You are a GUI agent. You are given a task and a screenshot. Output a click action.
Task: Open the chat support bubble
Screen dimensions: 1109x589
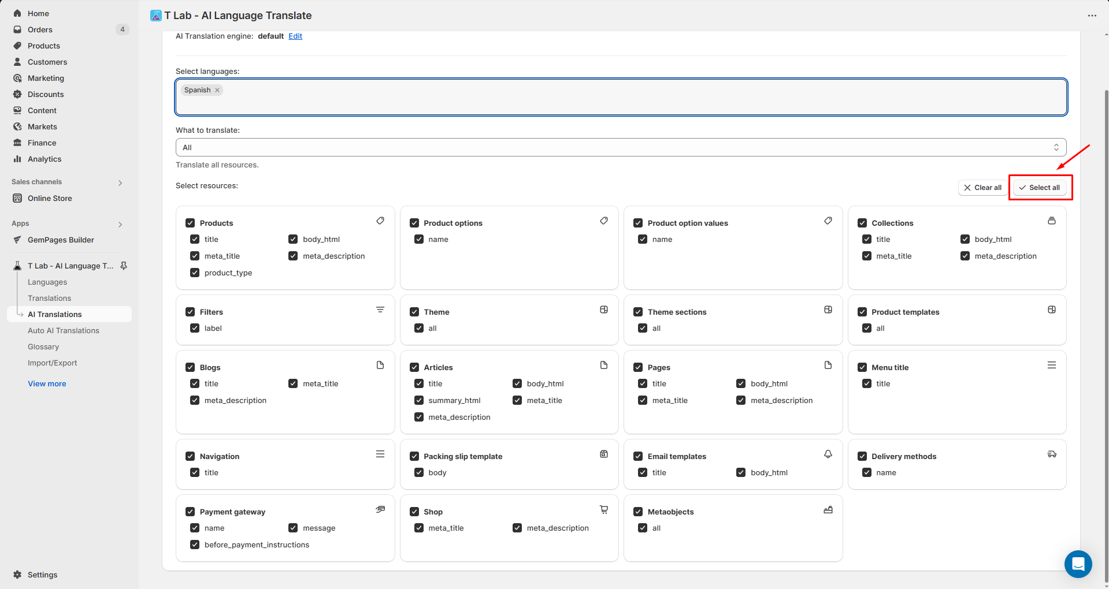coord(1078,564)
